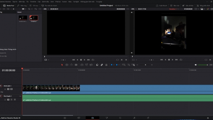The image size is (213, 120).
Task: Select the Dynamic Trim mode tool
Action: [72, 65]
